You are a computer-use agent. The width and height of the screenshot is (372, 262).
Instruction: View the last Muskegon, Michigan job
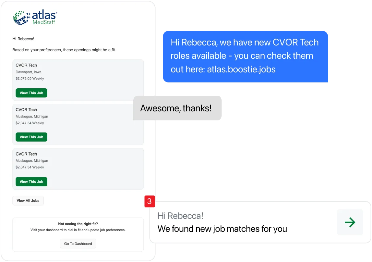coord(31,182)
